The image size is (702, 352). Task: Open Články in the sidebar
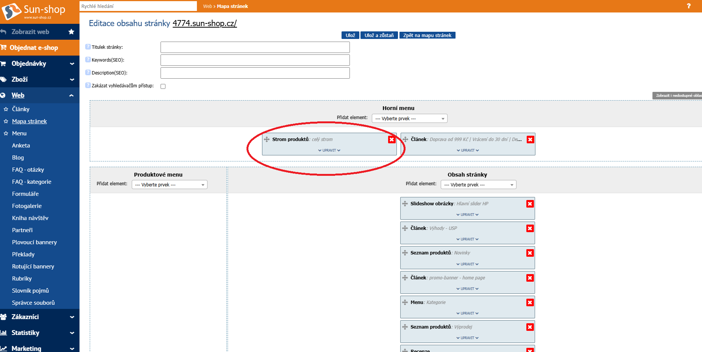(20, 109)
